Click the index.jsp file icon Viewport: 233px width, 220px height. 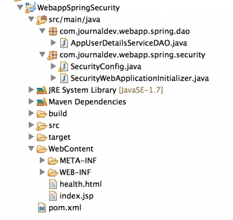coord(53,196)
